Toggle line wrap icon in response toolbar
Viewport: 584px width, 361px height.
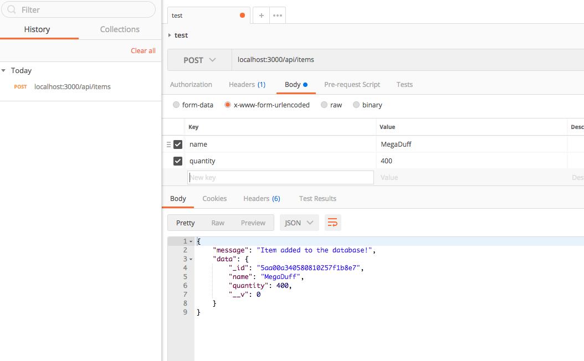332,223
